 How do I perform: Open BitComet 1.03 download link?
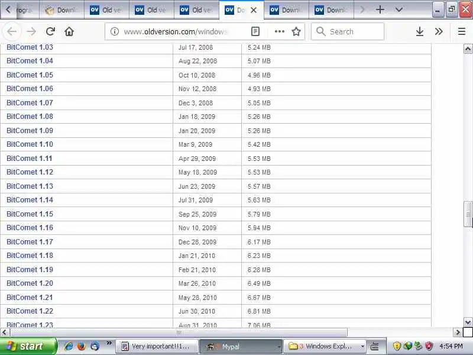pos(30,47)
